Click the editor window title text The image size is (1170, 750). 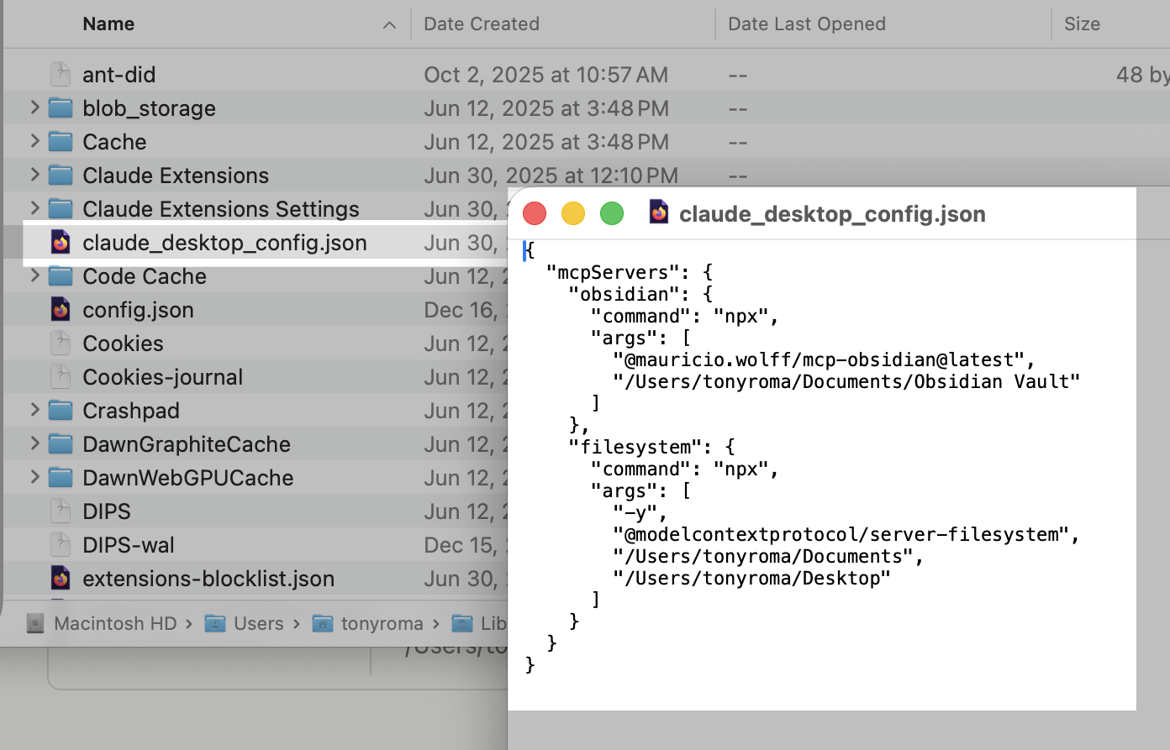tap(832, 214)
